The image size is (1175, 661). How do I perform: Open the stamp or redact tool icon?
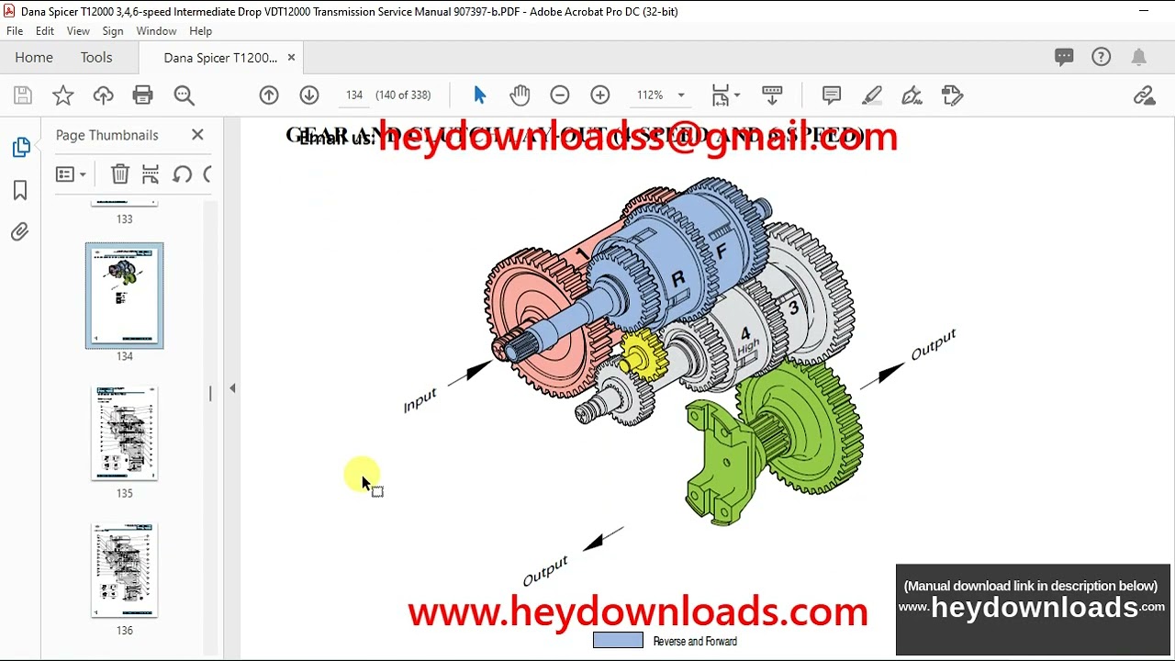click(x=952, y=95)
